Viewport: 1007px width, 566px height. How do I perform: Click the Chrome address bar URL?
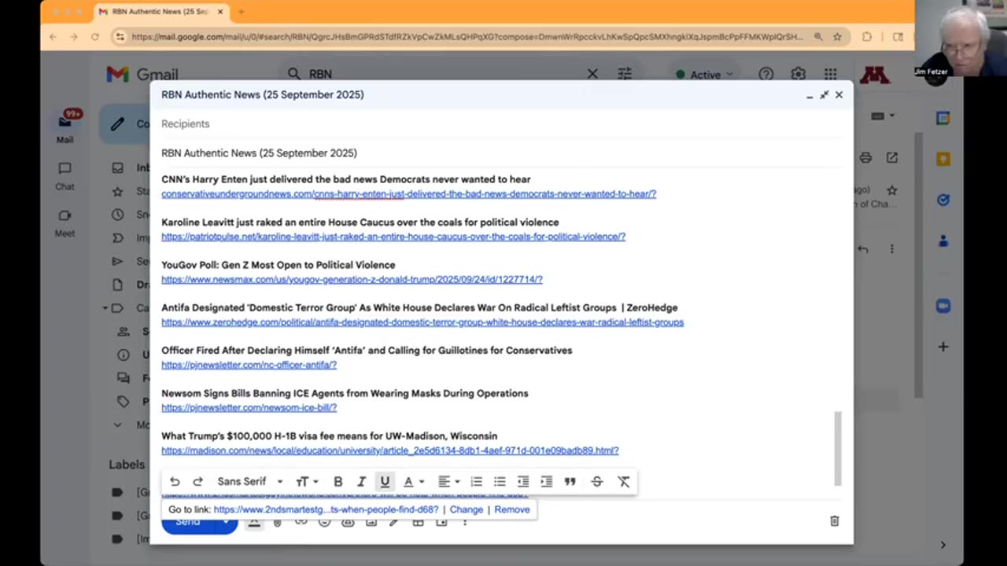coord(467,37)
